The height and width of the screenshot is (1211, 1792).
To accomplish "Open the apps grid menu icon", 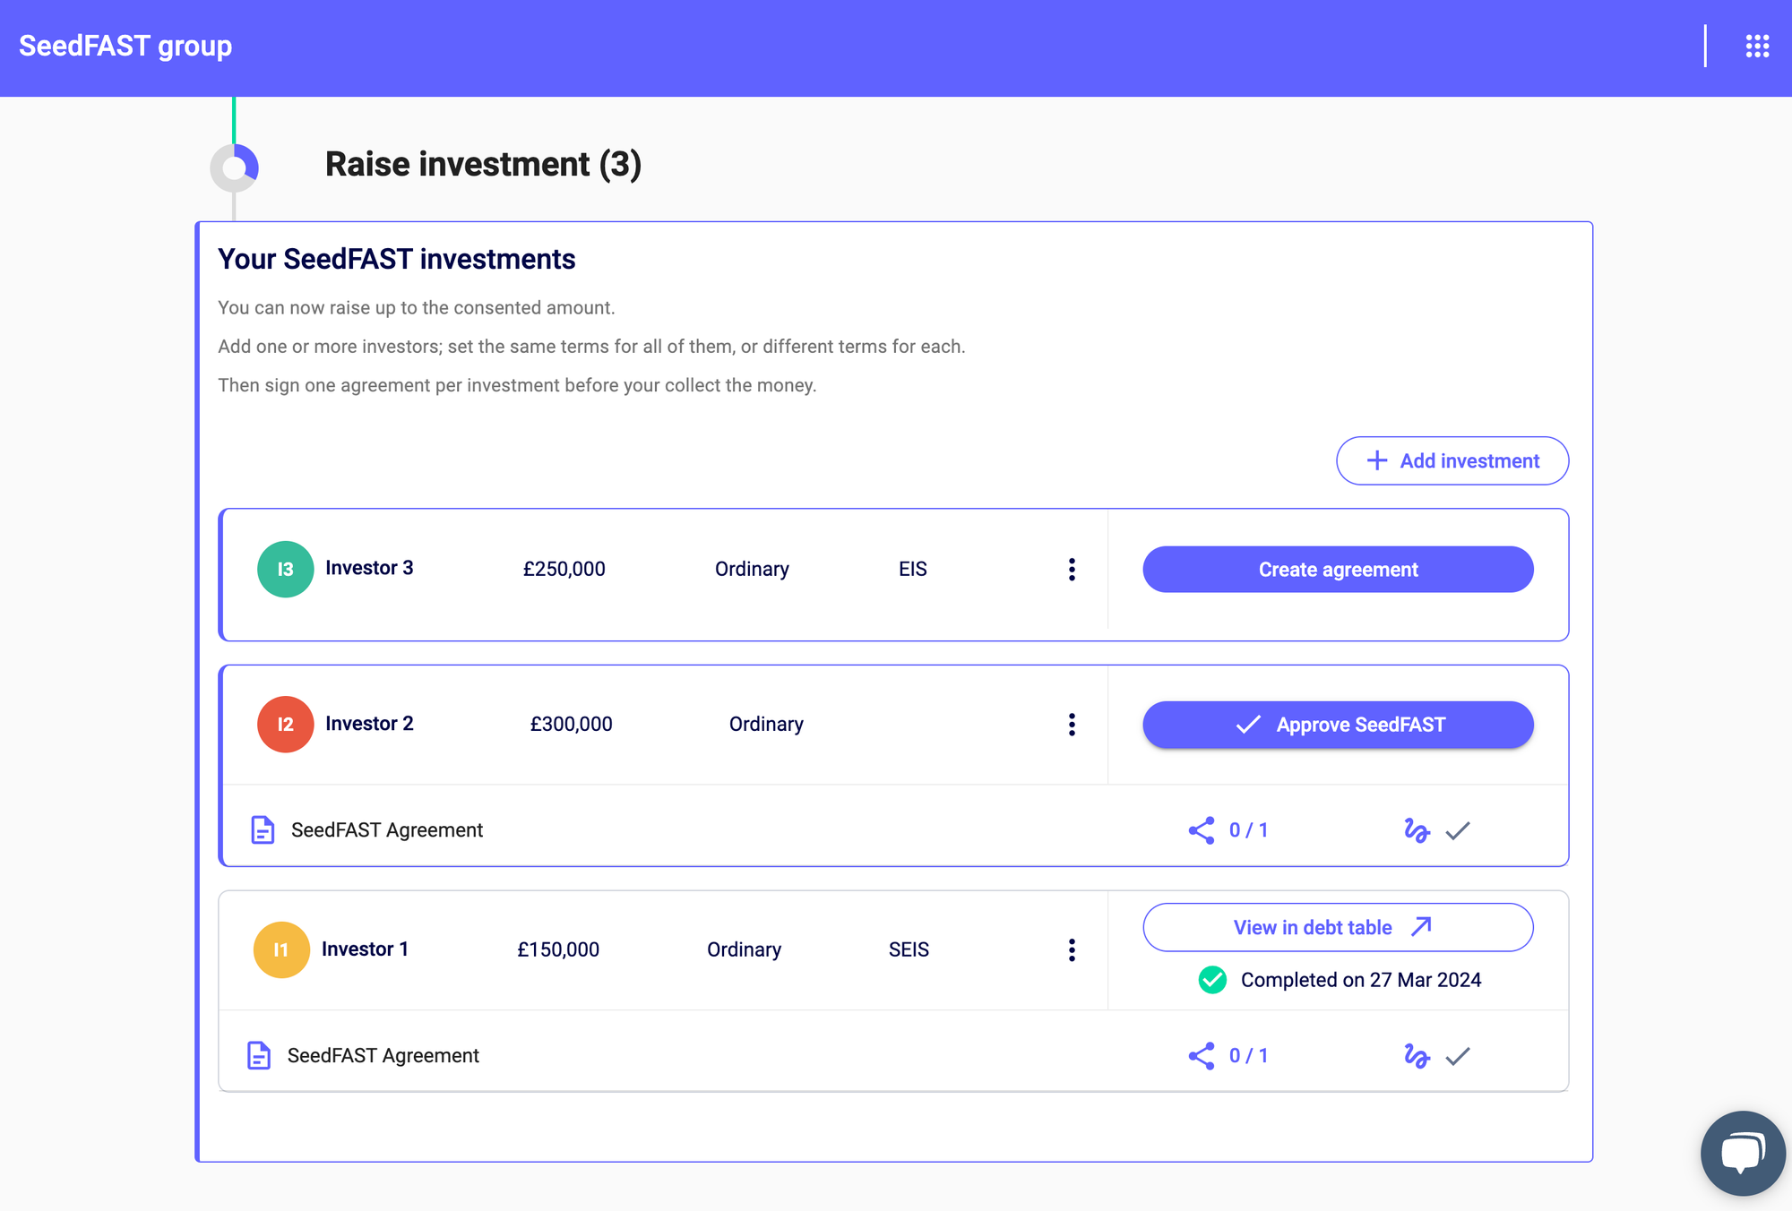I will coord(1756,46).
